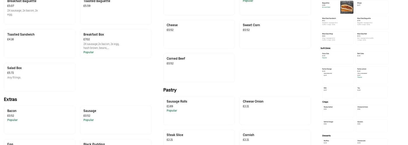This screenshot has height=145, width=408.
Task: Select the Meal Deal Sandwich card
Action: (x=337, y=22)
